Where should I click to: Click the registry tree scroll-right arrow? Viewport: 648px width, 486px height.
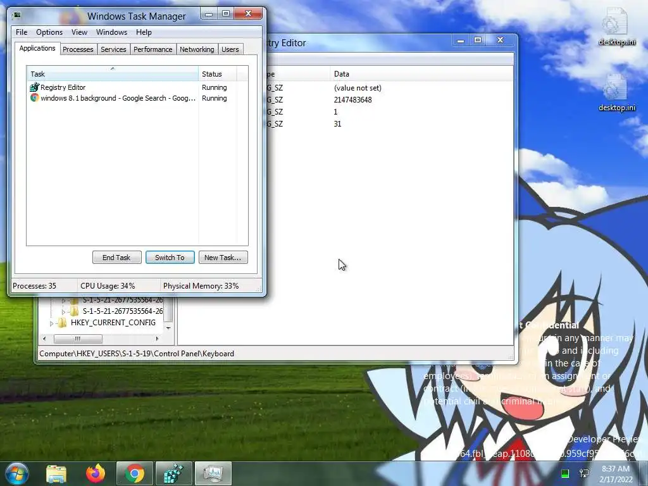157,339
